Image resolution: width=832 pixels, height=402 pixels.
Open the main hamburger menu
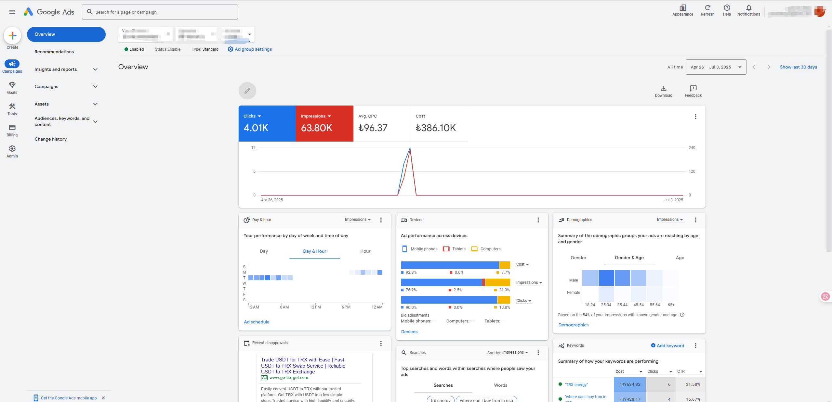[x=12, y=12]
